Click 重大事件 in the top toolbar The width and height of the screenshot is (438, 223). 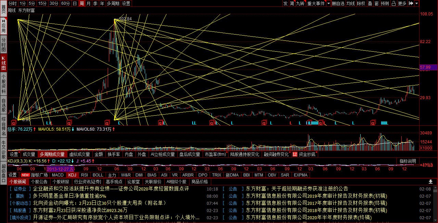[x=316, y=3]
